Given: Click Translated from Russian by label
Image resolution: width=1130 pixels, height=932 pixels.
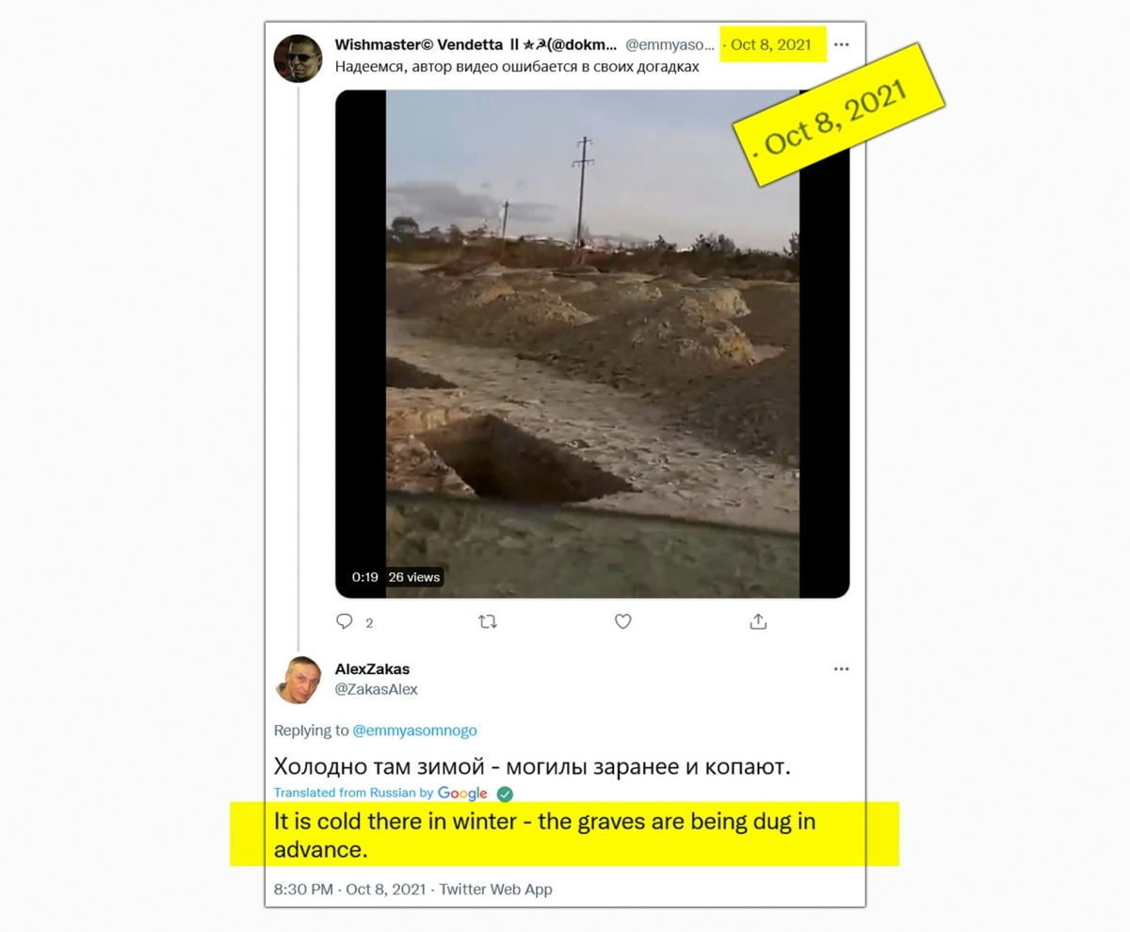Looking at the screenshot, I should click(354, 793).
